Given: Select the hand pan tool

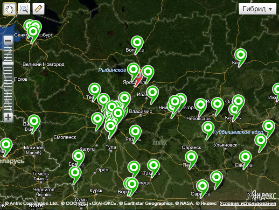Looking at the screenshot, I should point(9,9).
